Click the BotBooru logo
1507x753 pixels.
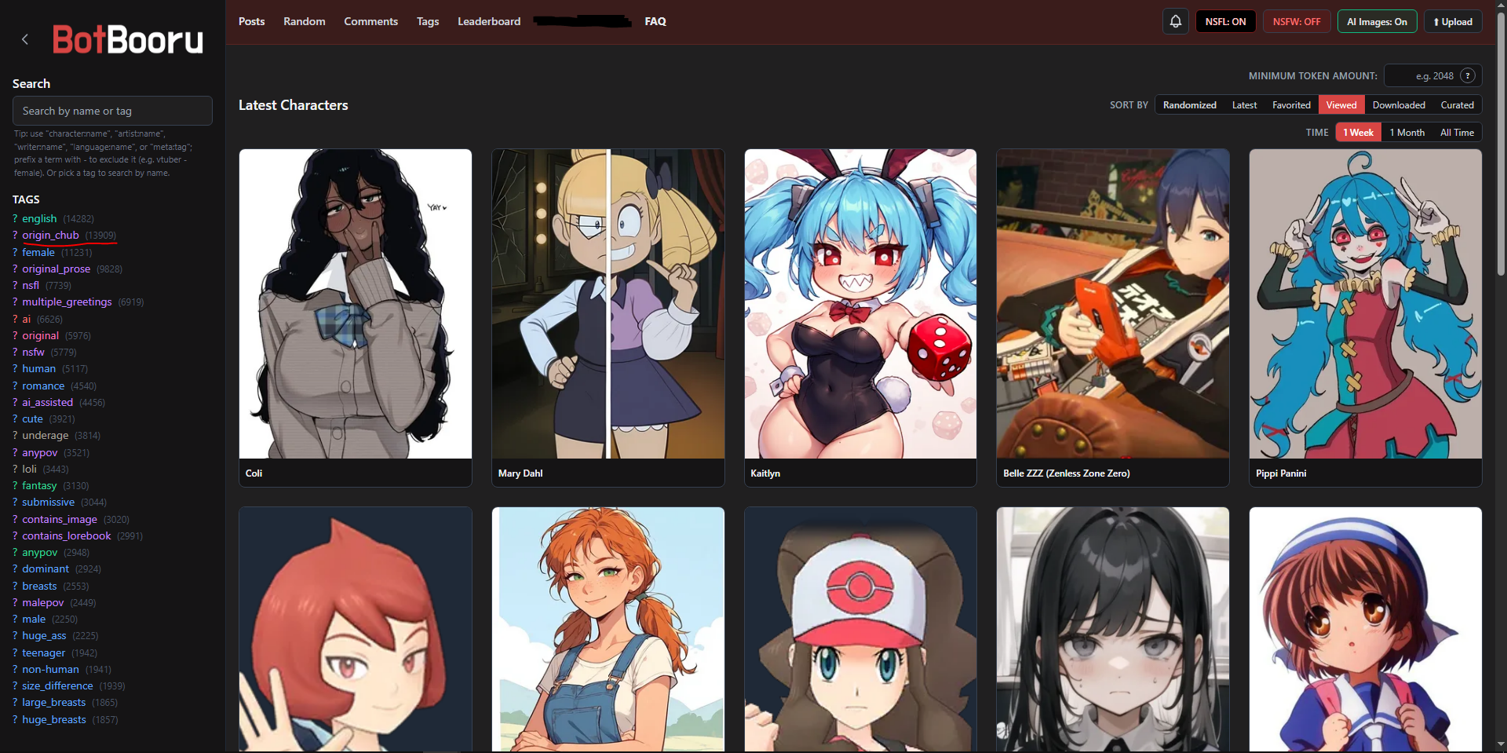click(x=128, y=39)
